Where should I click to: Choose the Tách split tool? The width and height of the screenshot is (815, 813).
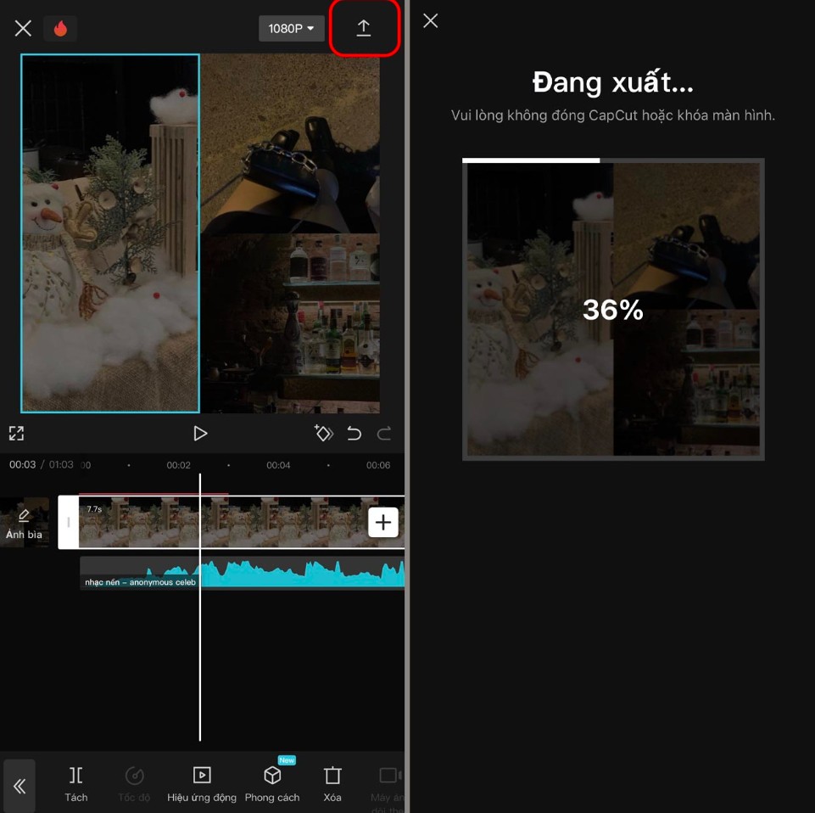coord(76,784)
